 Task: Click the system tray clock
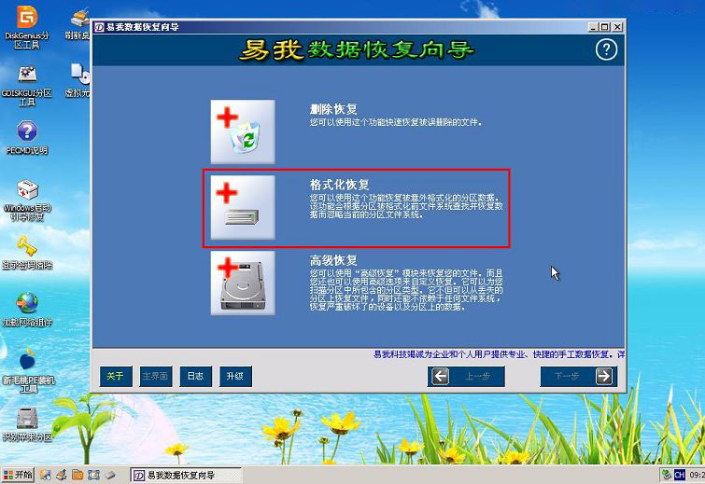click(x=697, y=475)
